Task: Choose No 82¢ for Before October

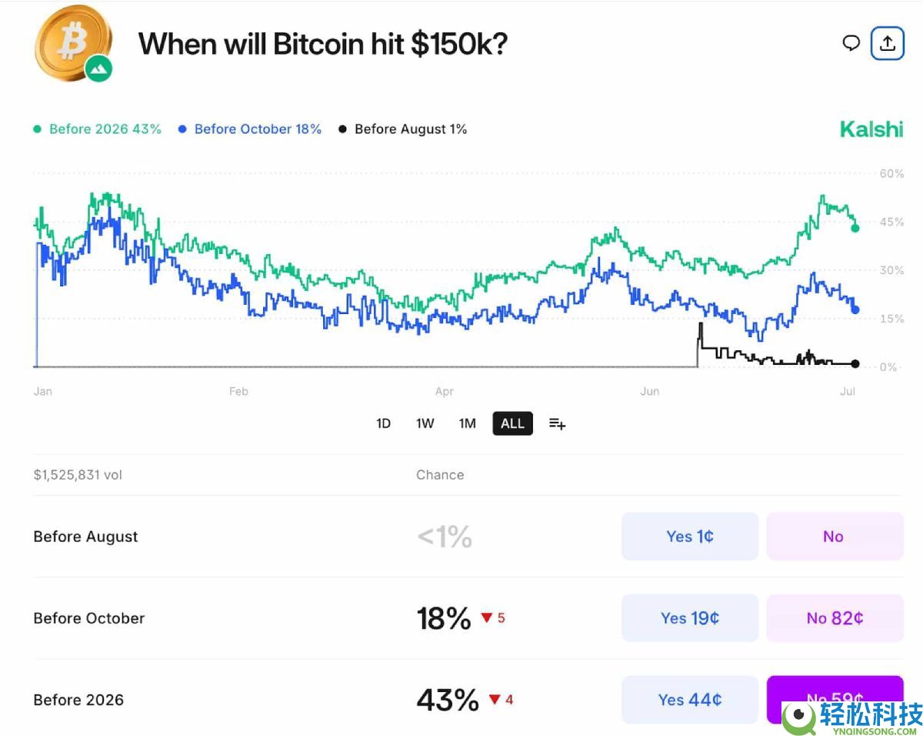Action: 834,618
